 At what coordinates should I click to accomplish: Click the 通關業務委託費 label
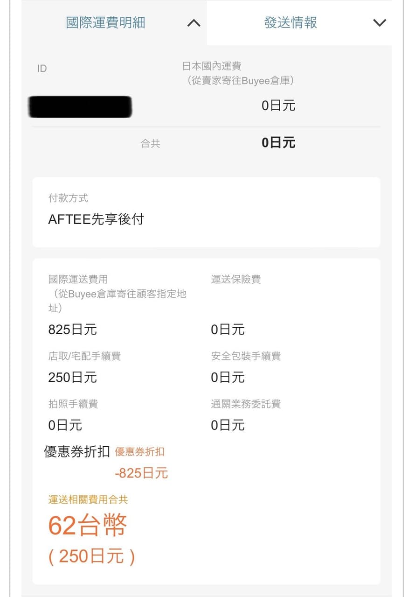tap(246, 404)
